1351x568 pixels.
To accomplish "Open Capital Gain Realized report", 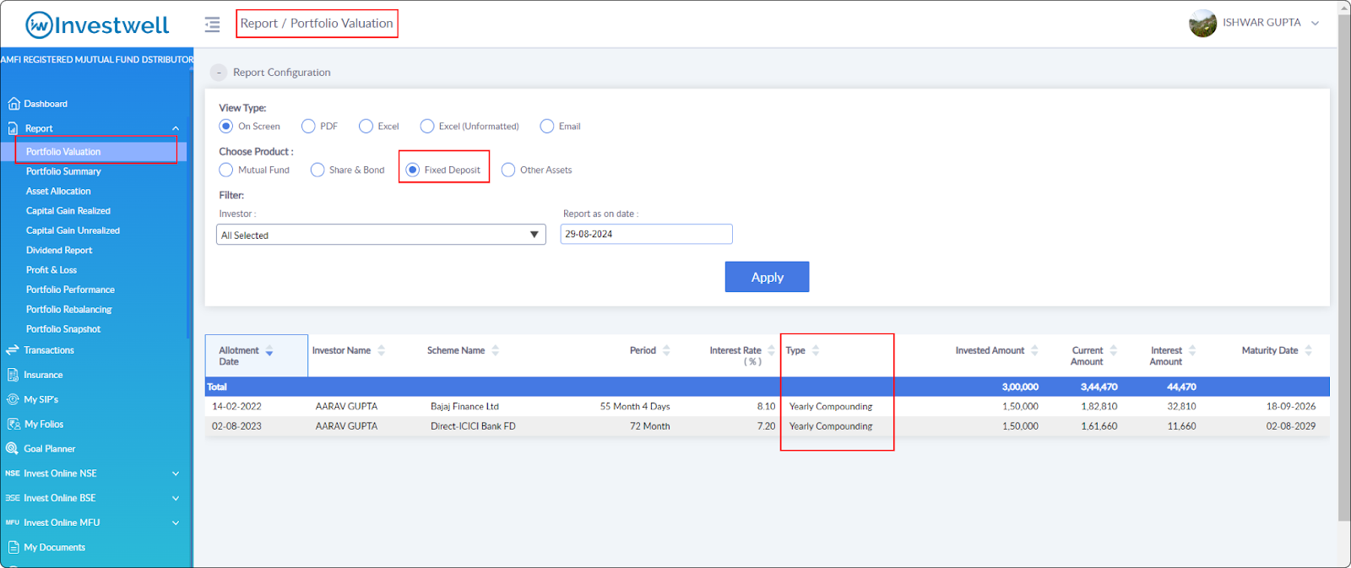I will (68, 211).
